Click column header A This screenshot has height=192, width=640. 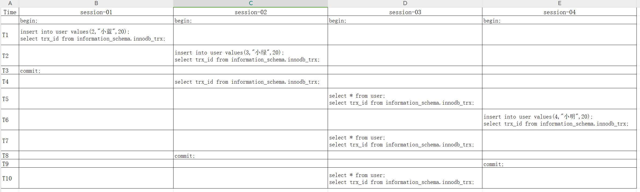[x=10, y=3]
